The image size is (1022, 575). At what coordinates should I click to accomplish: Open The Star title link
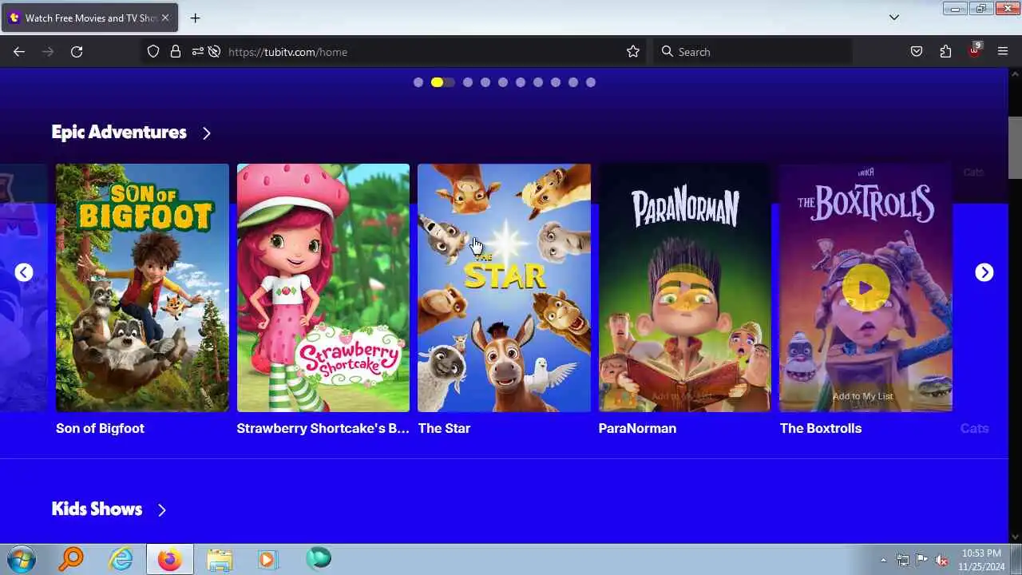coord(444,428)
